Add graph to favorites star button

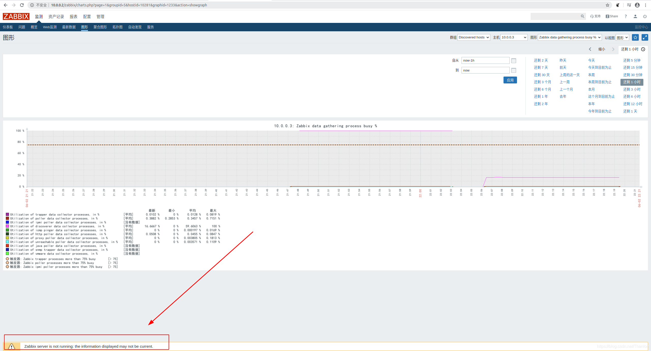(x=635, y=37)
